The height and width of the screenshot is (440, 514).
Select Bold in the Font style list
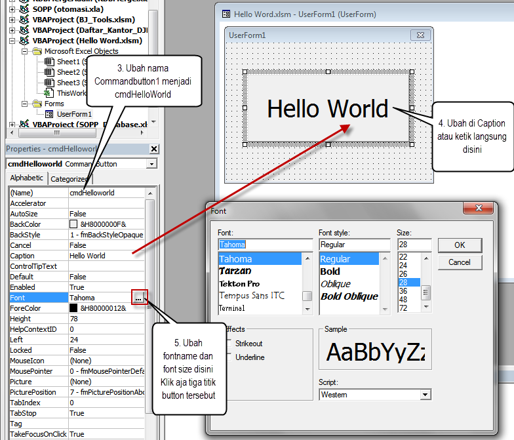330,271
